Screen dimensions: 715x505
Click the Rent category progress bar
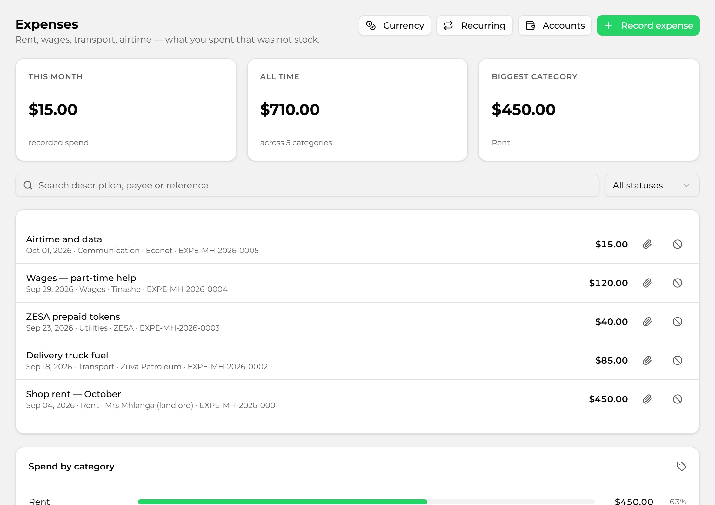click(x=366, y=502)
